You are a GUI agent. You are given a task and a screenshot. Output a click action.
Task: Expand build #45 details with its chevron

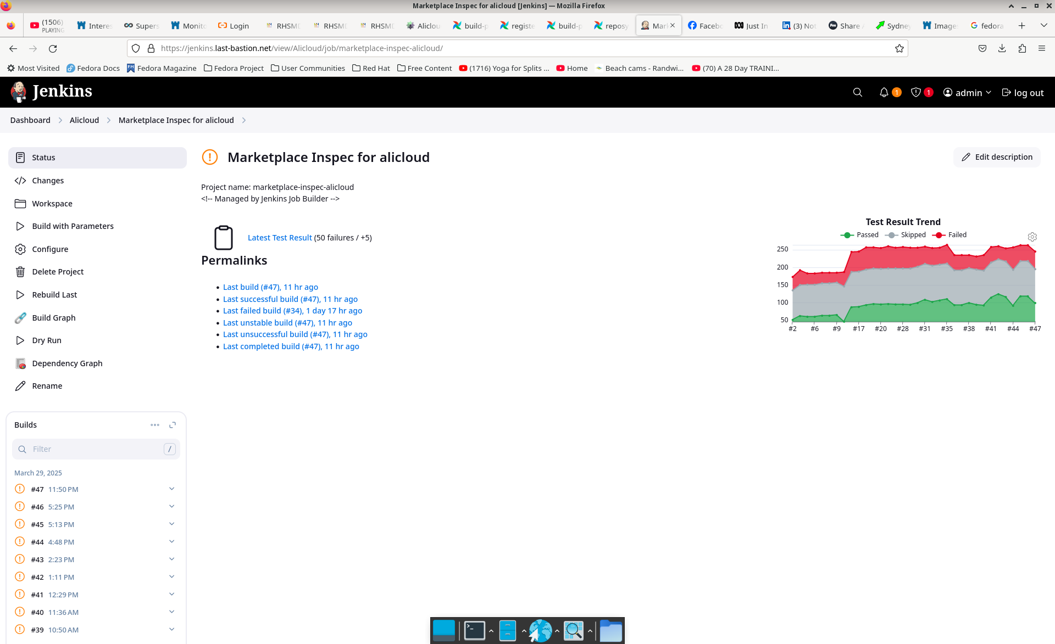[x=171, y=523]
